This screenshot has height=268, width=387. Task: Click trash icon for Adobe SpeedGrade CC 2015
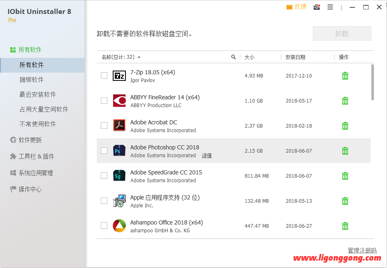tap(345, 176)
